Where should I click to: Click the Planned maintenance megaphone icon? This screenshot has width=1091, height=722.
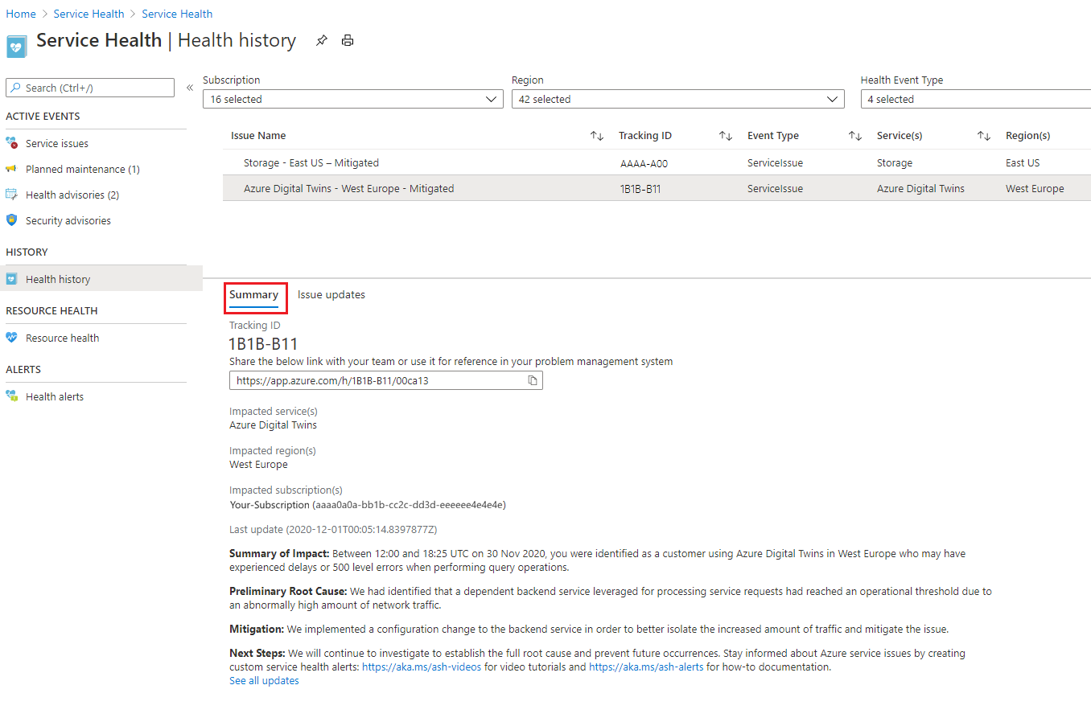11,169
